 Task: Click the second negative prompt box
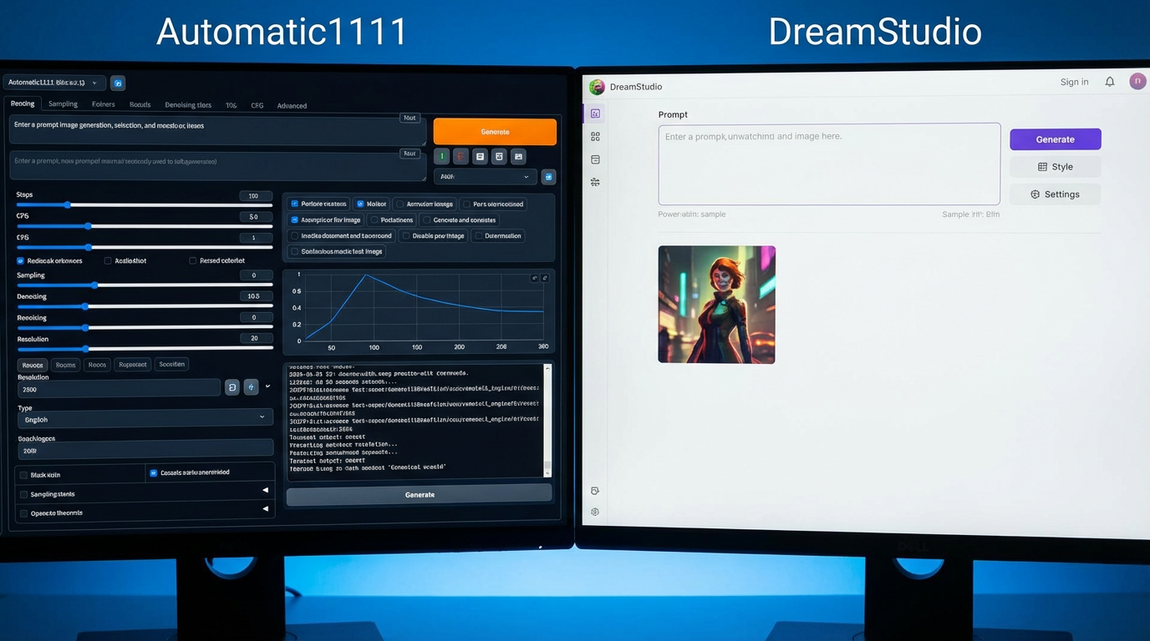click(x=217, y=165)
